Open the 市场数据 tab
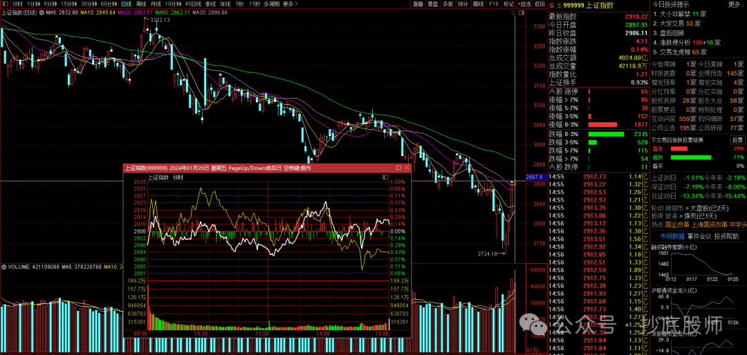 (x=671, y=235)
